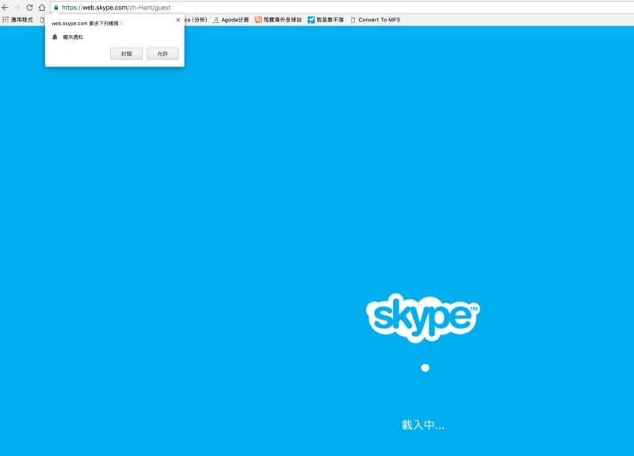Close the notification permission popup
Viewport: 634px width, 456px height.
[178, 19]
